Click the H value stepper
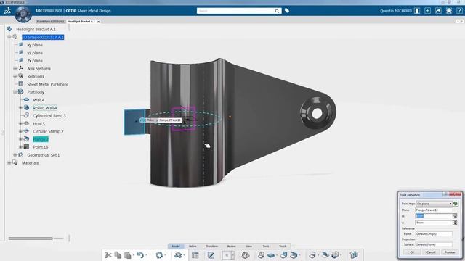 (455, 216)
